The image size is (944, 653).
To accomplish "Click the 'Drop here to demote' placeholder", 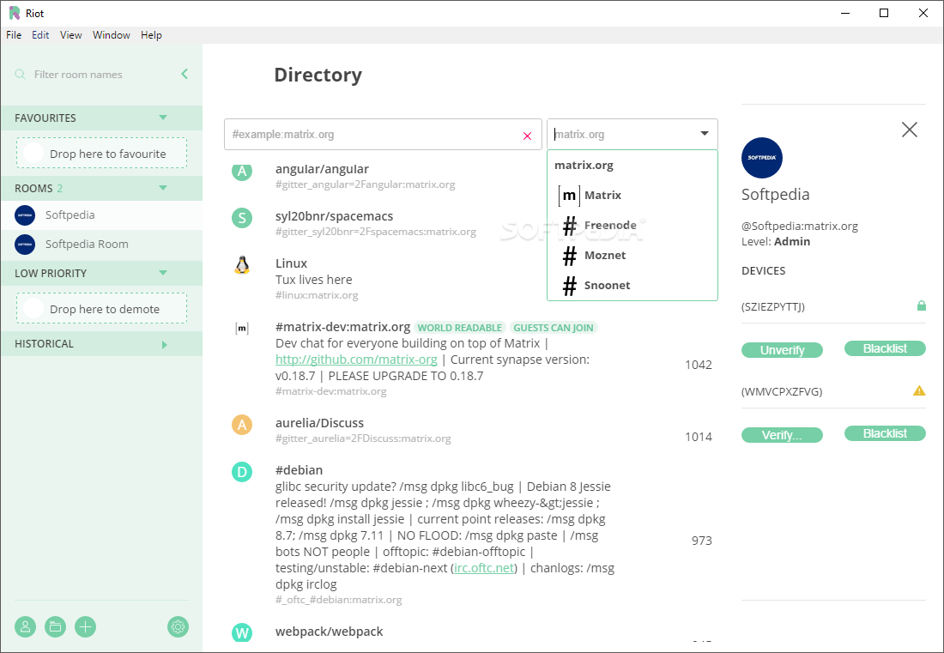I will point(102,308).
